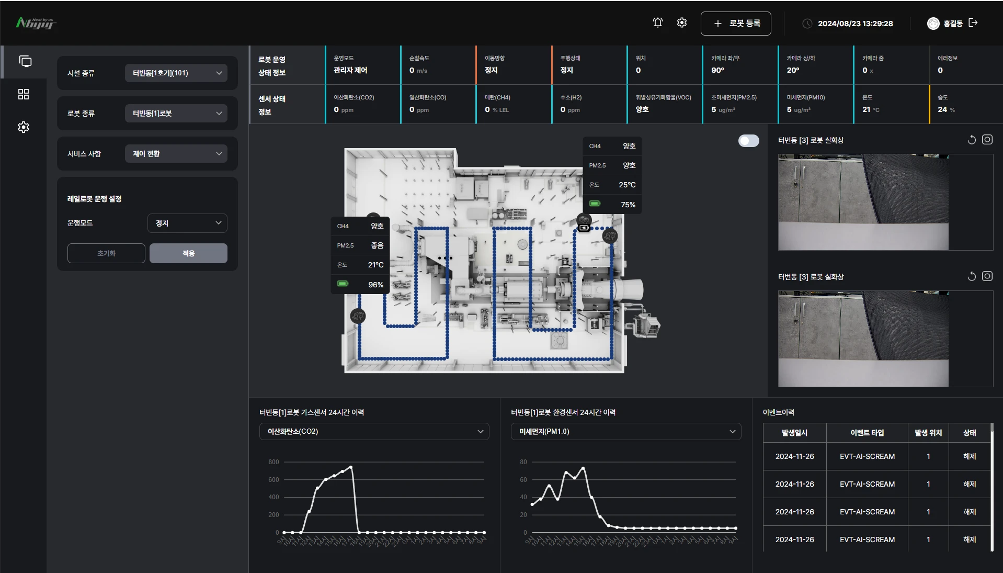Image resolution: width=1003 pixels, height=573 pixels.
Task: Open the notification bell alerts
Action: pyautogui.click(x=657, y=23)
